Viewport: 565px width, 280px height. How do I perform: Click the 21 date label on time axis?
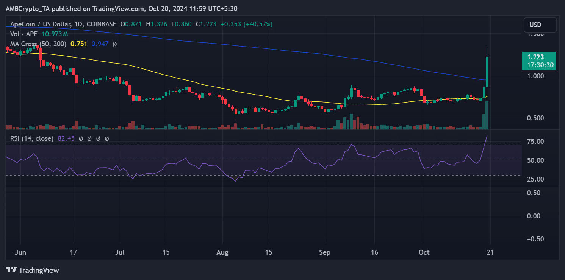(x=490, y=252)
